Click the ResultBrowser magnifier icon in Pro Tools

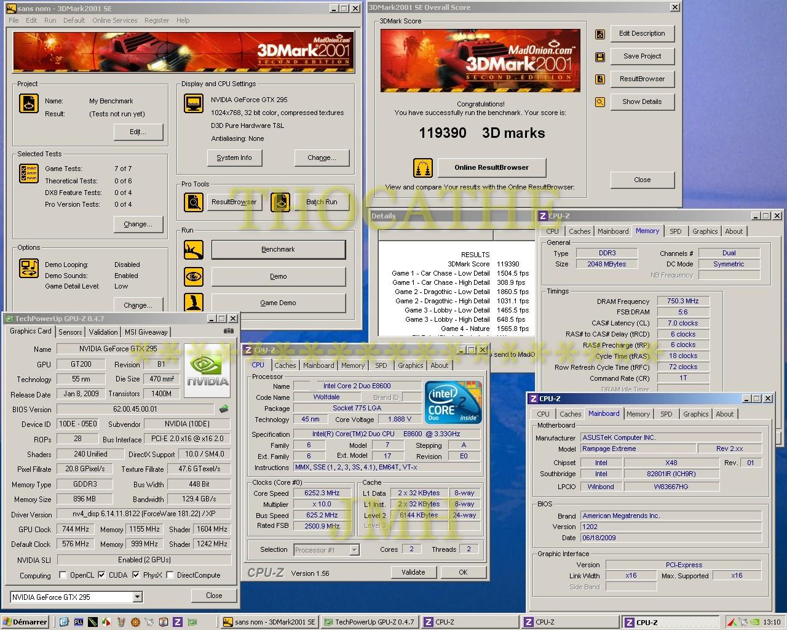(194, 202)
